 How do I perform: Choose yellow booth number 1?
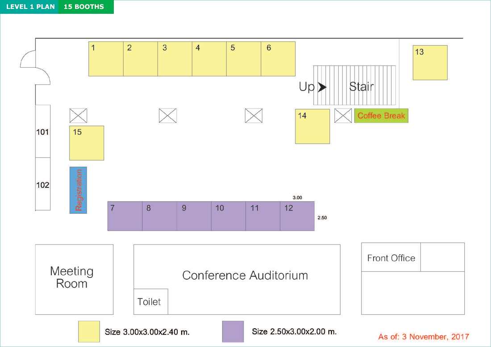coord(106,59)
